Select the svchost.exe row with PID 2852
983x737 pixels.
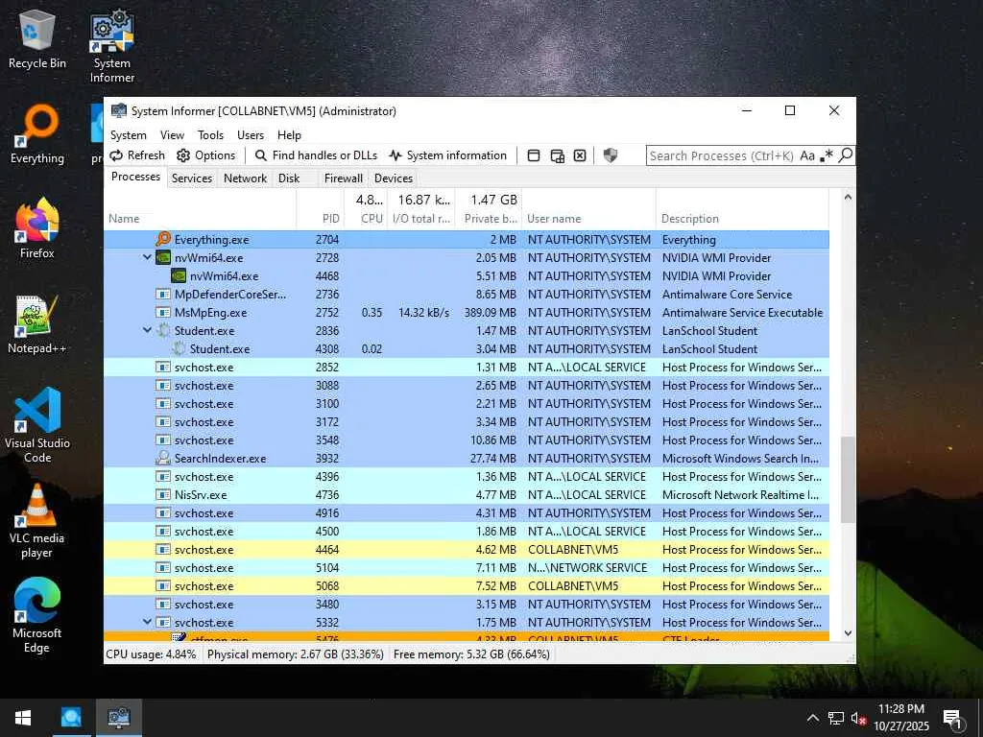(x=467, y=368)
